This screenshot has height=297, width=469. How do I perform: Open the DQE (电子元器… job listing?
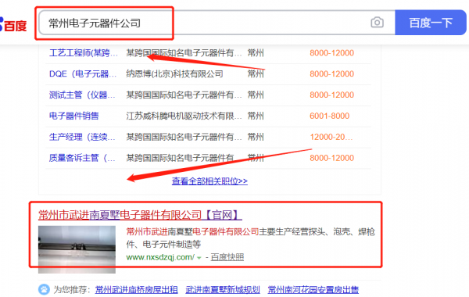pyautogui.click(x=83, y=74)
